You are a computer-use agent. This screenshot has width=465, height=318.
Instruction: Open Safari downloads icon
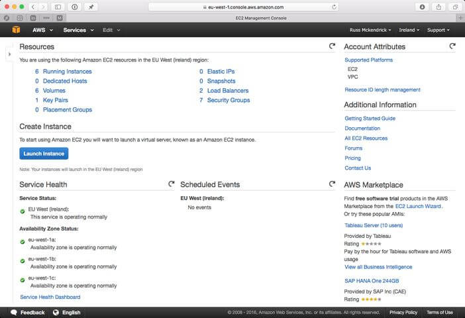[422, 7]
